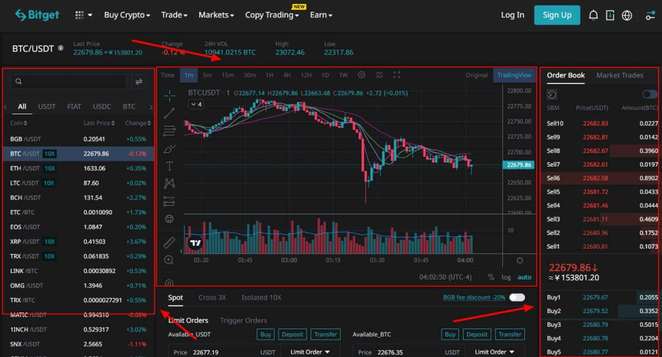Toggle the log scale option
The image size is (662, 357).
tap(506, 278)
